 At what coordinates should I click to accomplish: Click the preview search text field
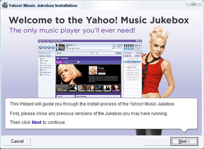click(x=106, y=53)
